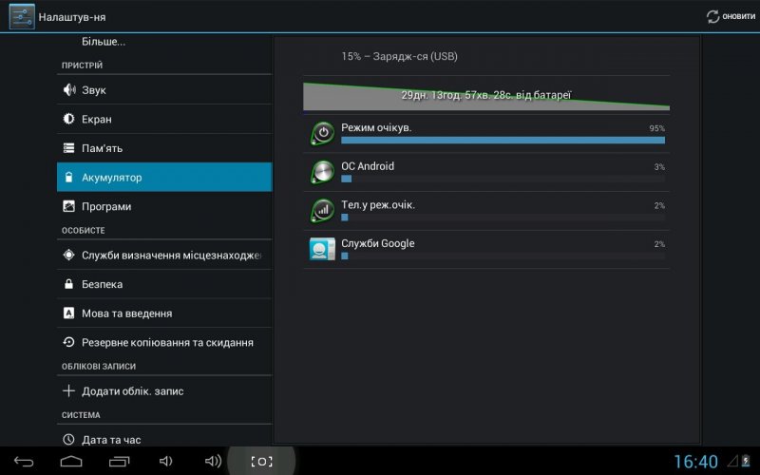The height and width of the screenshot is (475, 760).
Task: Select the highlighted Акумулятор entry
Action: 164,177
